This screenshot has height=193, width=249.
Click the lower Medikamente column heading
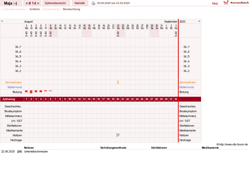pyautogui.click(x=210, y=148)
